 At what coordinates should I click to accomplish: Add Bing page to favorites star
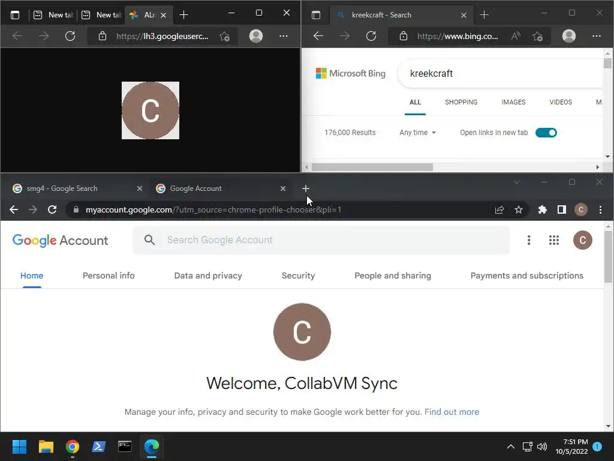[538, 37]
